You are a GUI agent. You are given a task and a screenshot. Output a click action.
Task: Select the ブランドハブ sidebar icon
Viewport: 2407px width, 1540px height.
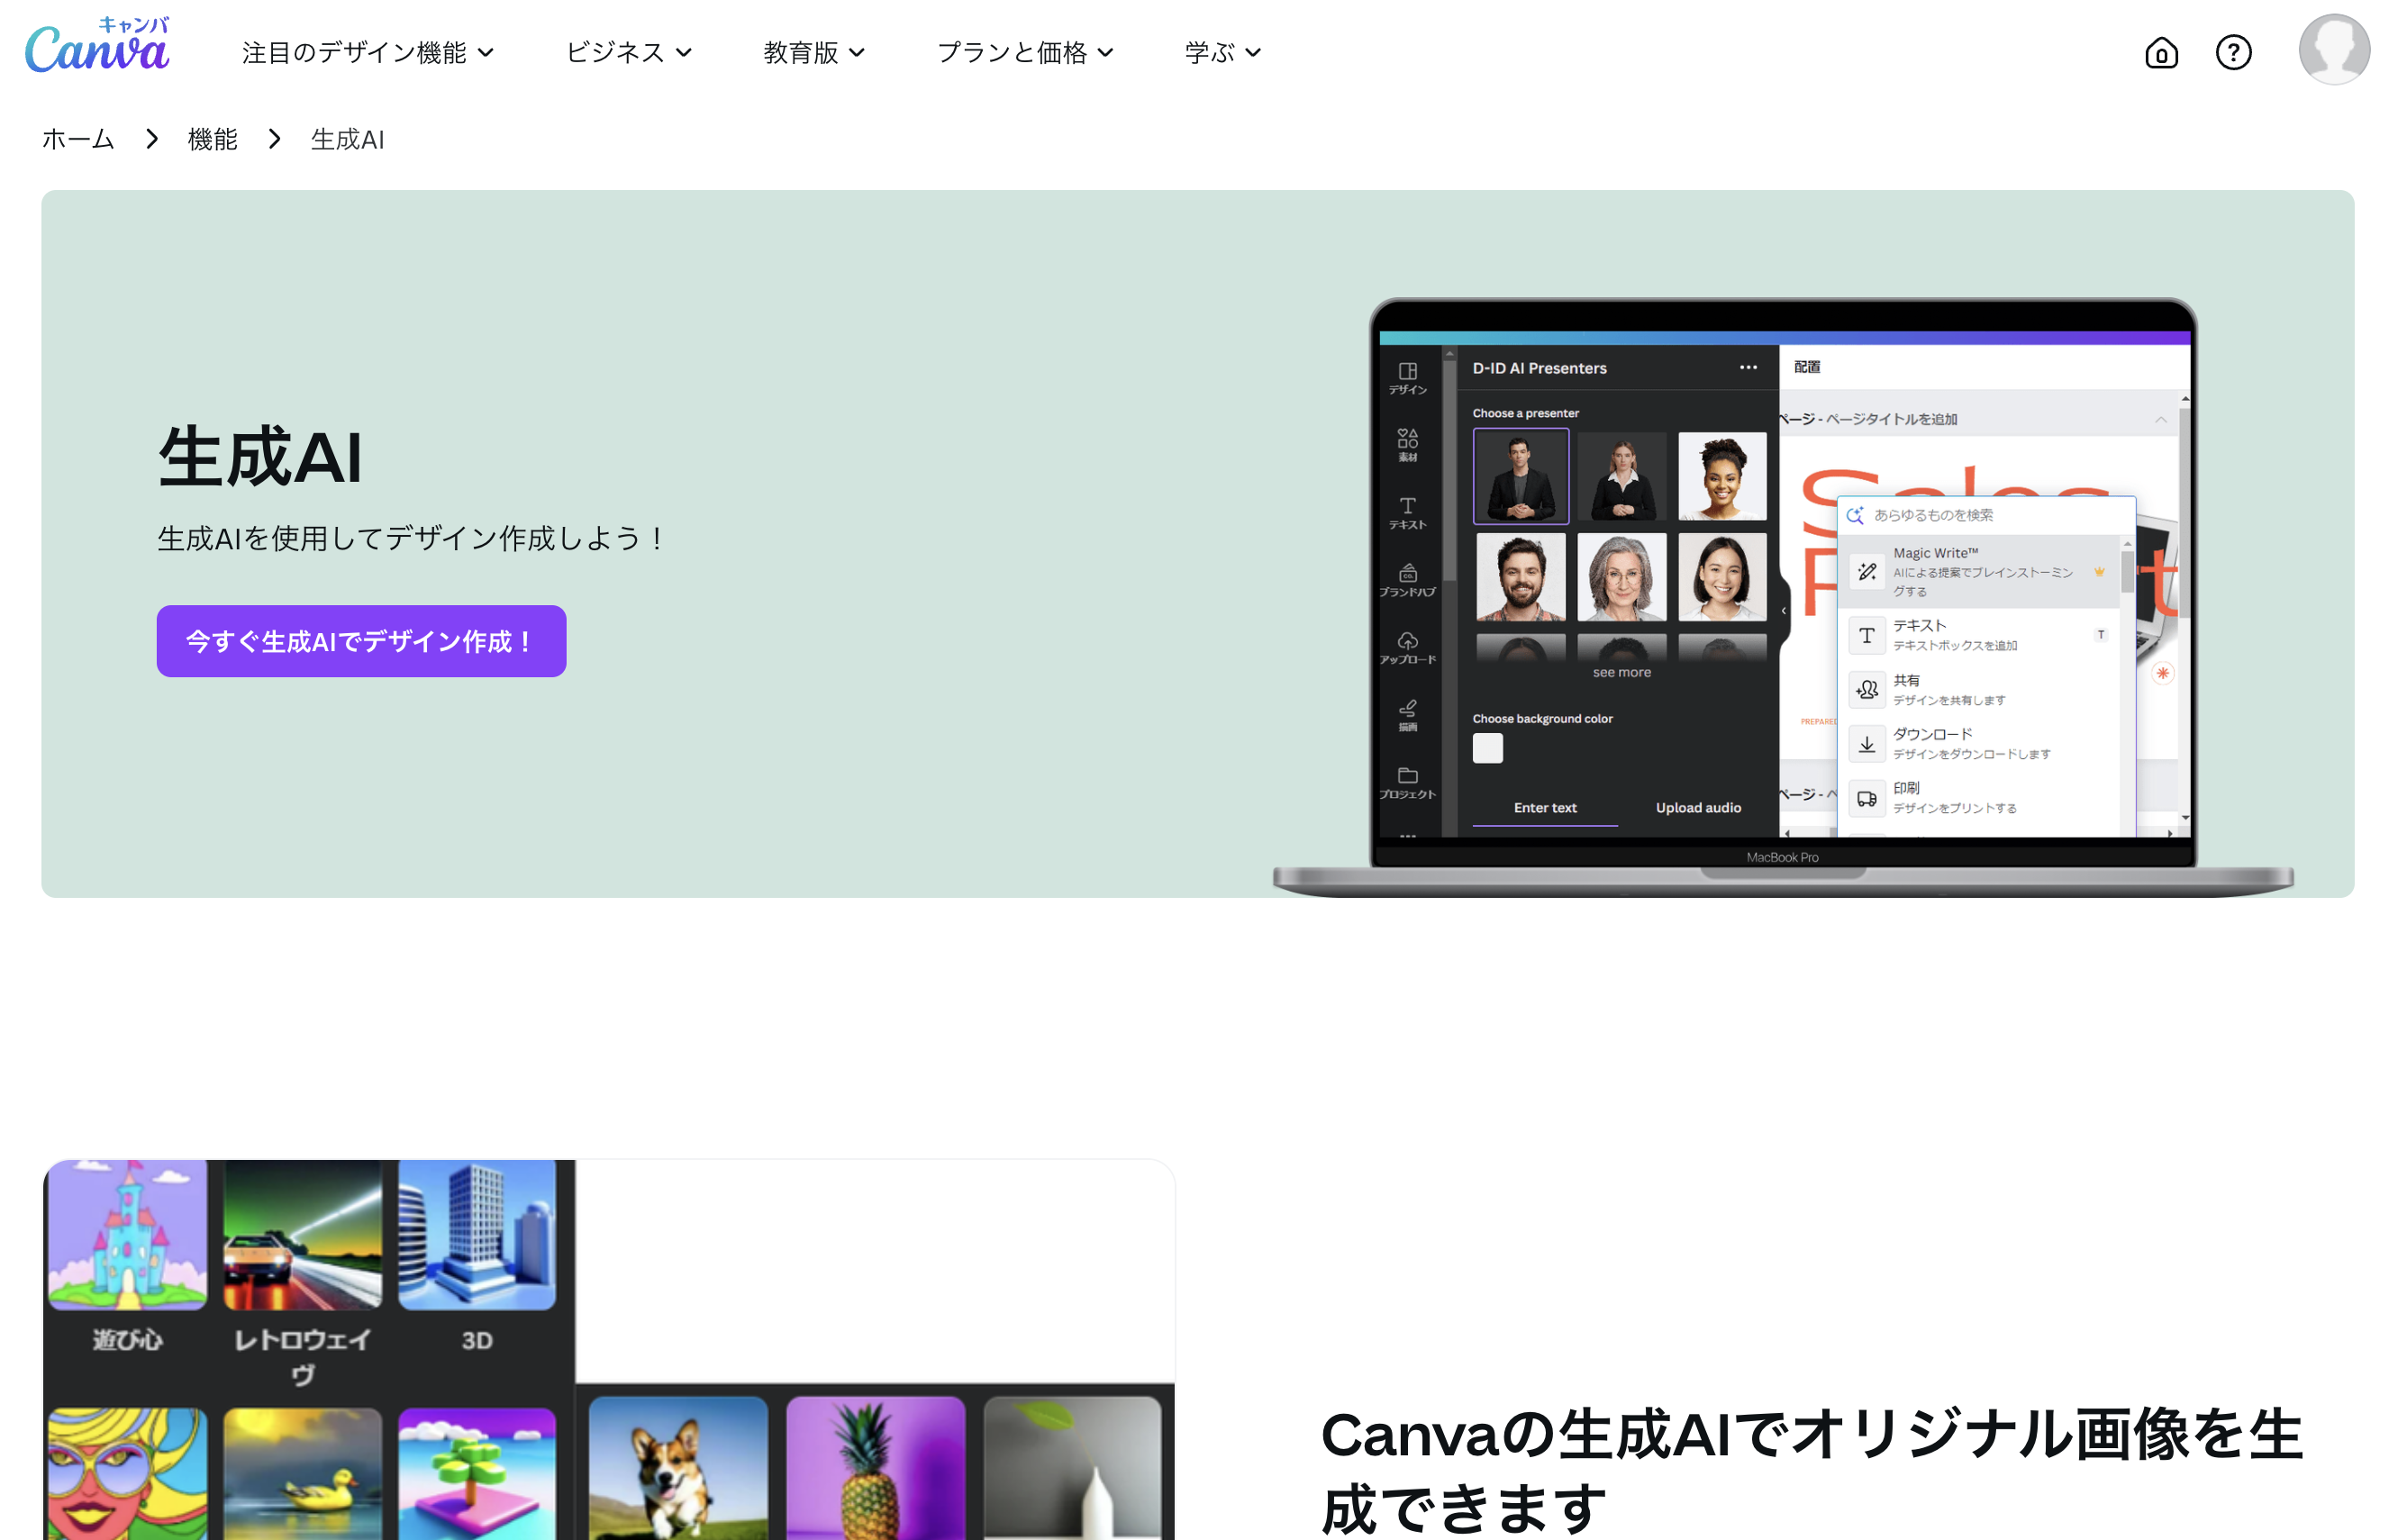point(1407,580)
